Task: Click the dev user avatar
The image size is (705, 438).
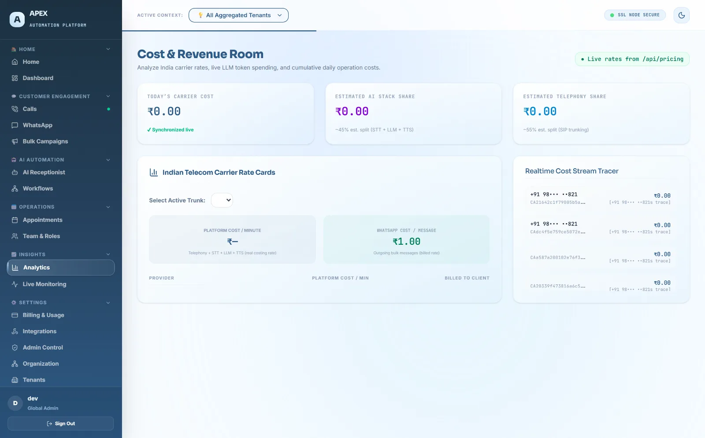Action: pyautogui.click(x=15, y=403)
